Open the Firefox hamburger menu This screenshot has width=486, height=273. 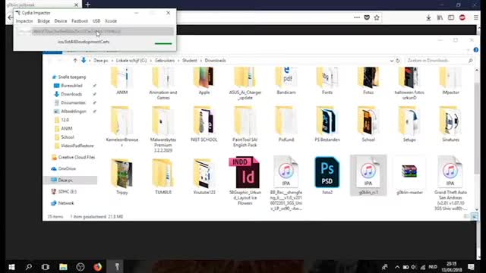pyautogui.click(x=476, y=17)
